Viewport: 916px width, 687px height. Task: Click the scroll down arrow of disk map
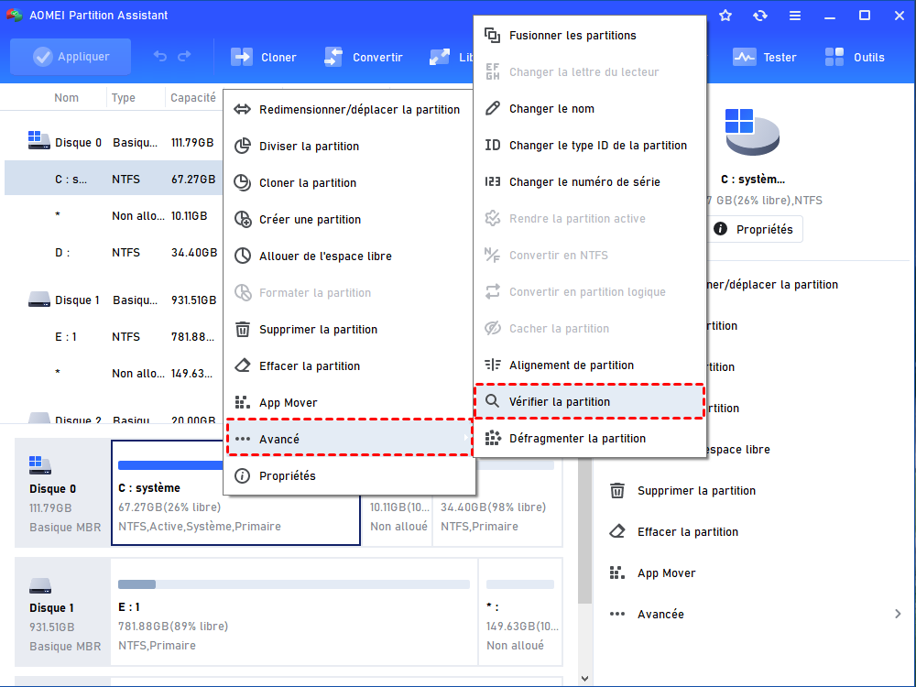584,678
